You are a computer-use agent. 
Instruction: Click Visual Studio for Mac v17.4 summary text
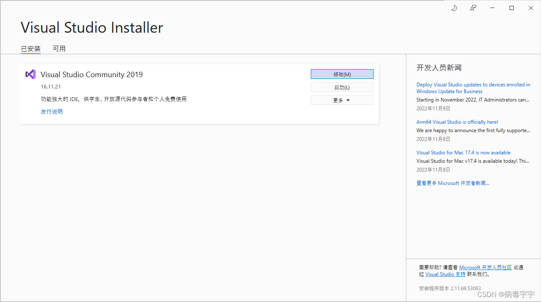(x=473, y=161)
